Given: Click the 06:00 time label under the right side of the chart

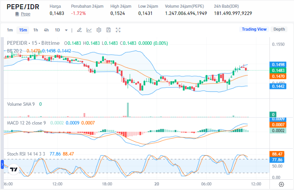Looking at the screenshot, I should coord(206,184).
